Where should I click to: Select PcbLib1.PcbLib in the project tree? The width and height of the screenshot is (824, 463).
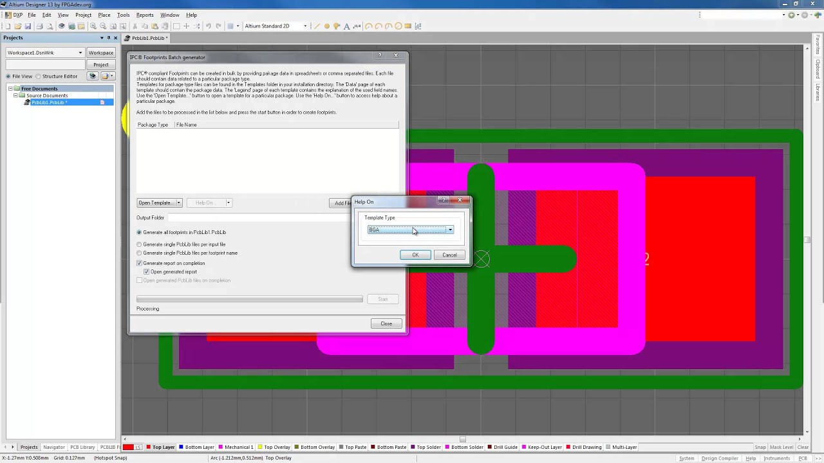tap(49, 102)
